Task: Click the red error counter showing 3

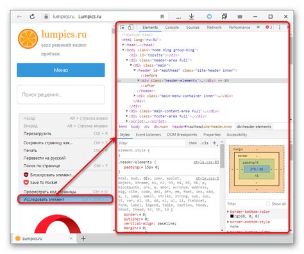Action: coord(269,27)
